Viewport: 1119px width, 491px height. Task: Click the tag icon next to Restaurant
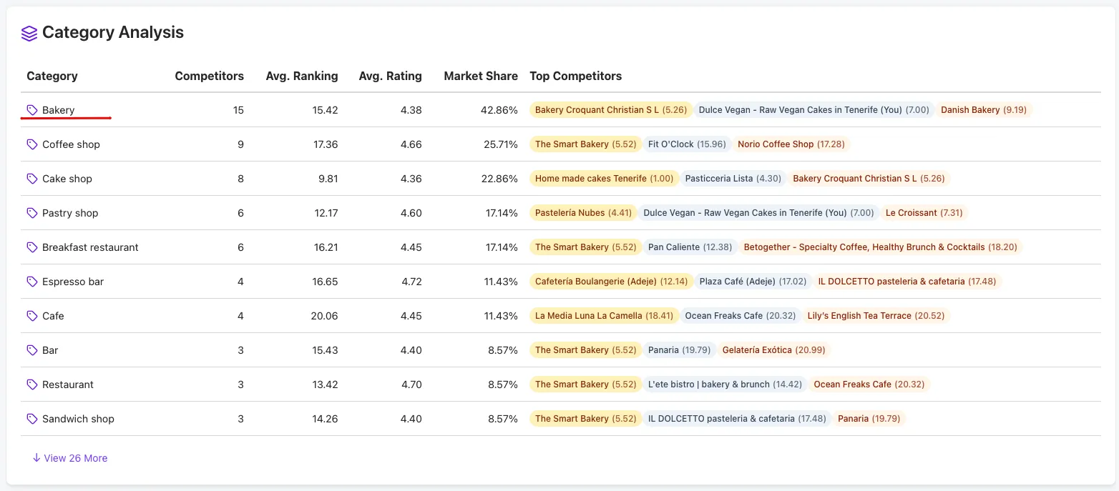(x=32, y=385)
